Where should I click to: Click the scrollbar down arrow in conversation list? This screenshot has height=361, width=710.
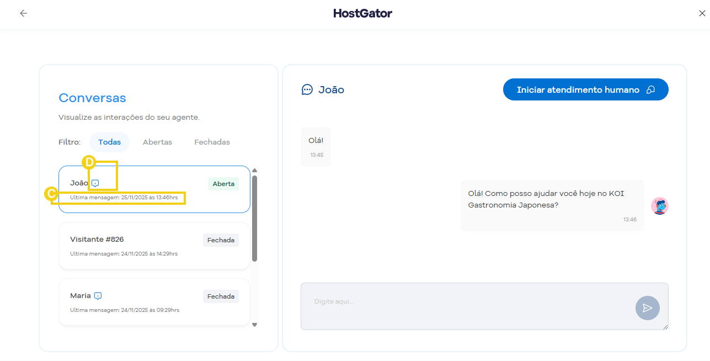(x=254, y=325)
